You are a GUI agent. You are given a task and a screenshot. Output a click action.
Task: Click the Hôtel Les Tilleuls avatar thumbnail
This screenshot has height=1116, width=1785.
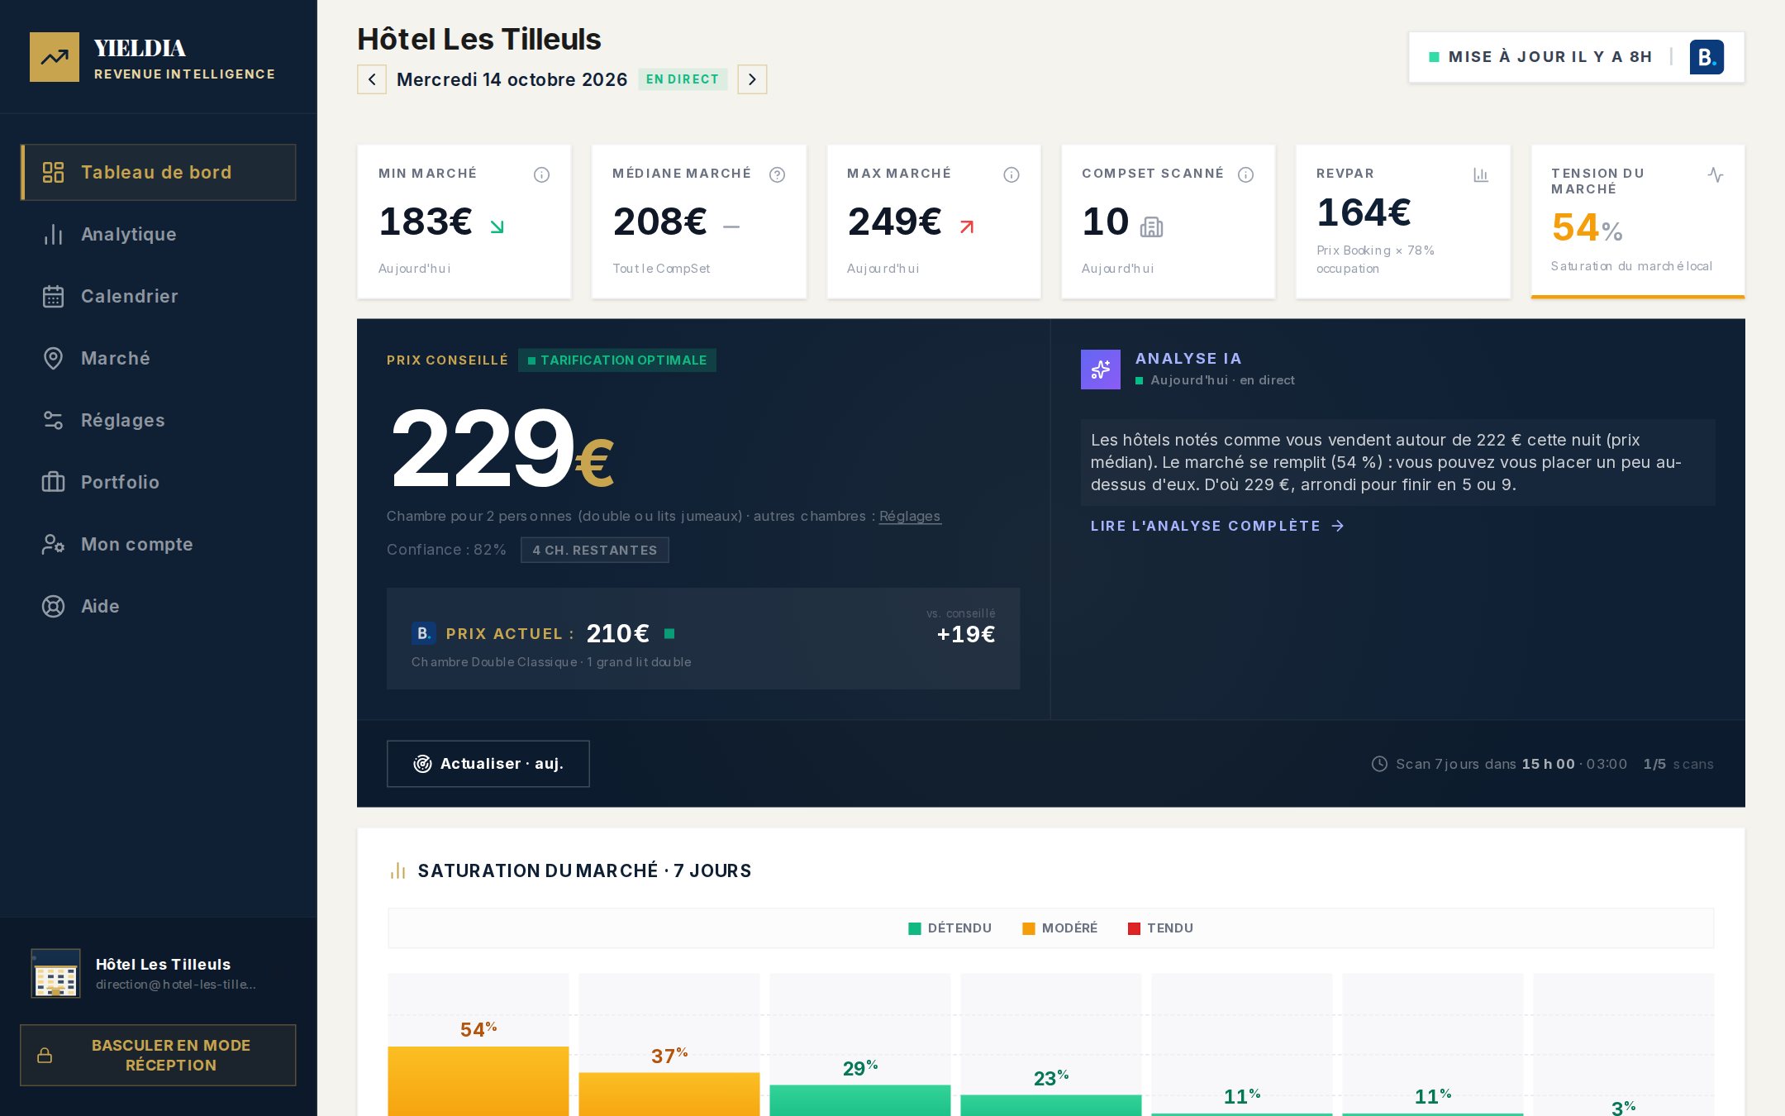55,973
